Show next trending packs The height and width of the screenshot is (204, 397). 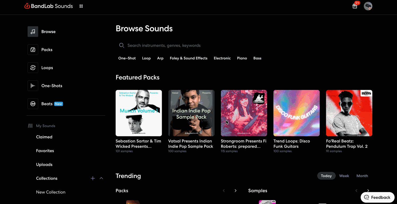(235, 190)
